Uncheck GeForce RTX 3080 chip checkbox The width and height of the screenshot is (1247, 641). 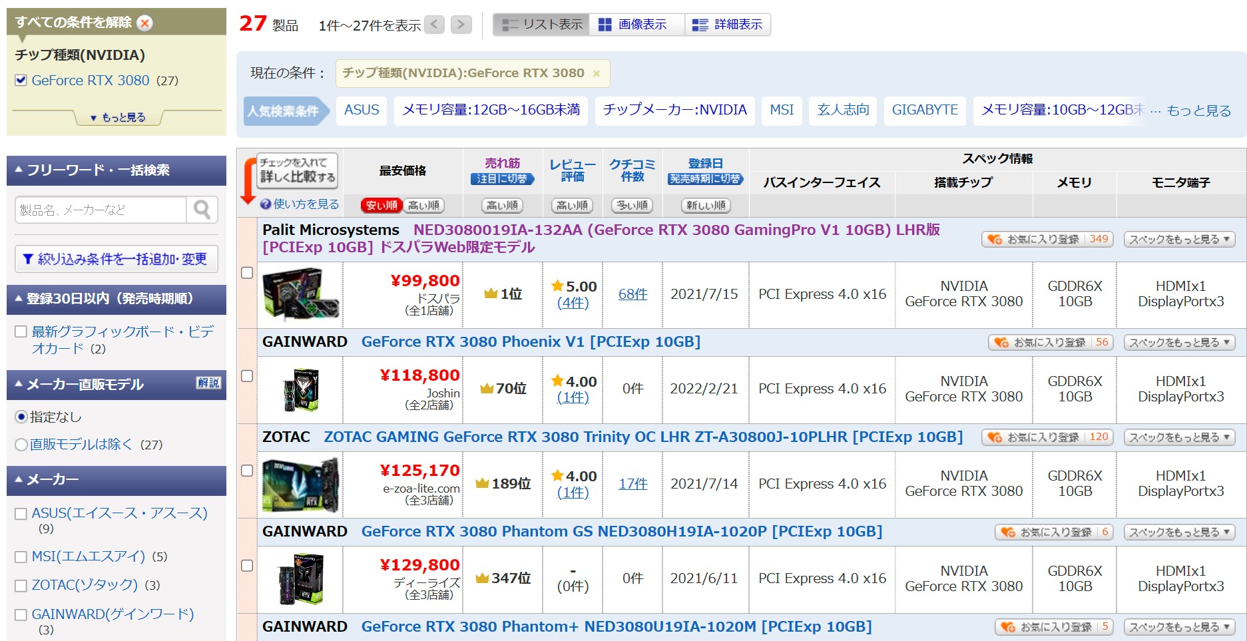coord(21,81)
